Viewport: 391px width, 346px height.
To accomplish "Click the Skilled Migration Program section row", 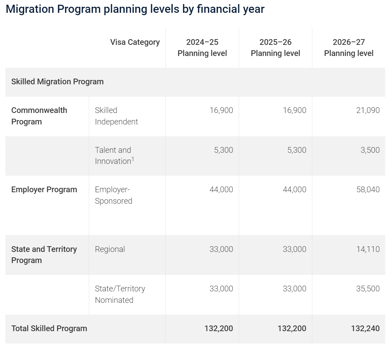I will [195, 82].
